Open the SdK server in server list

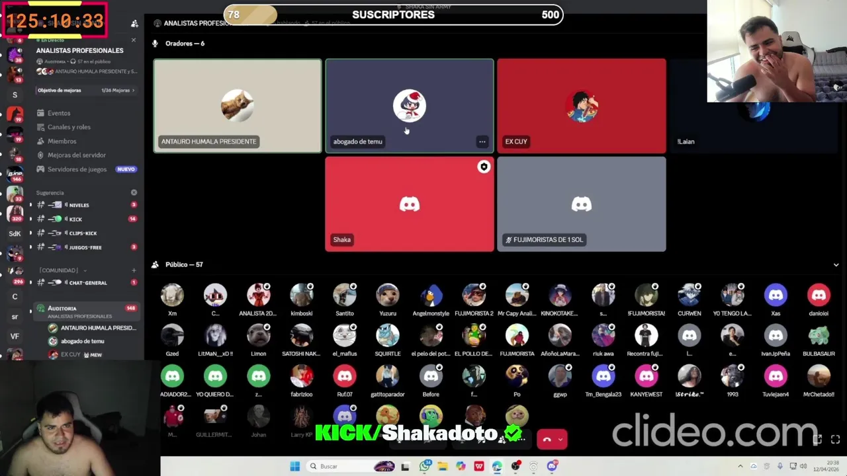pos(15,233)
